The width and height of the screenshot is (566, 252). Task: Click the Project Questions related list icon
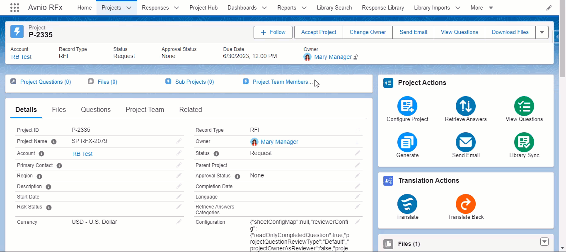pos(13,81)
